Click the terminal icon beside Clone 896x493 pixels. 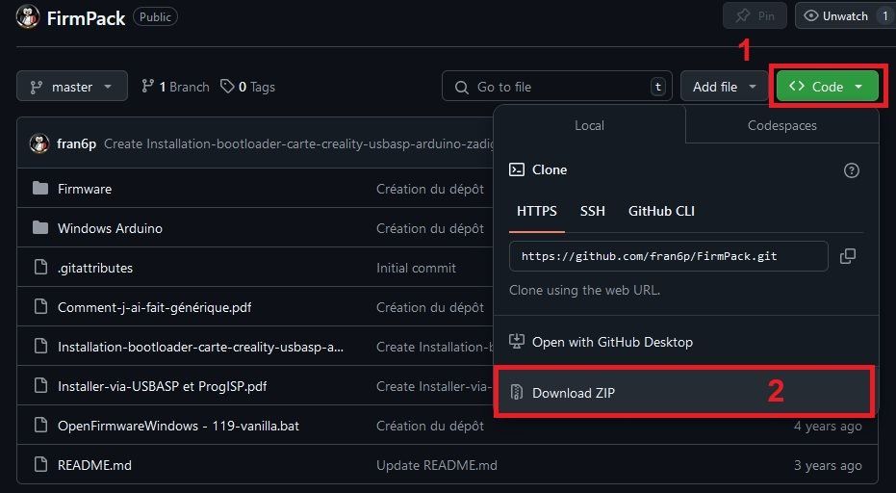tap(517, 169)
